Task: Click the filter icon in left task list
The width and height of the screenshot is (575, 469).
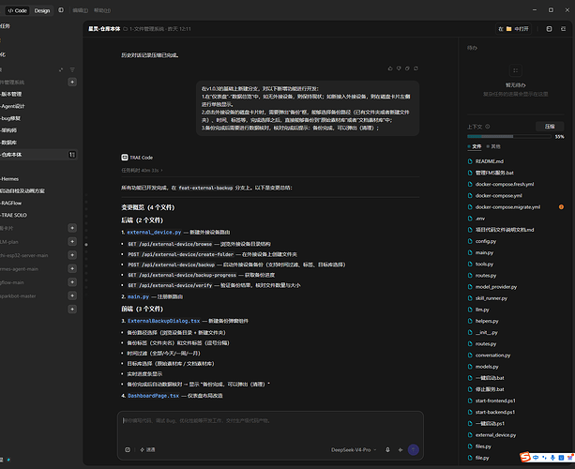Action: [x=72, y=69]
